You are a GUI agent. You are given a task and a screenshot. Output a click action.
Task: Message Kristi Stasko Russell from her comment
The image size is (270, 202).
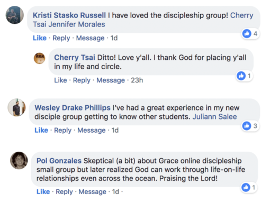tap(90, 38)
